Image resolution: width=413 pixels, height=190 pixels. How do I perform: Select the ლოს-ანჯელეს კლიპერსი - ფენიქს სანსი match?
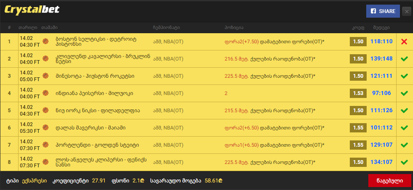point(102,162)
